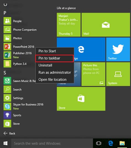Open the Search app magnifier icon
Screen dimensions: 131x148
coord(7,89)
